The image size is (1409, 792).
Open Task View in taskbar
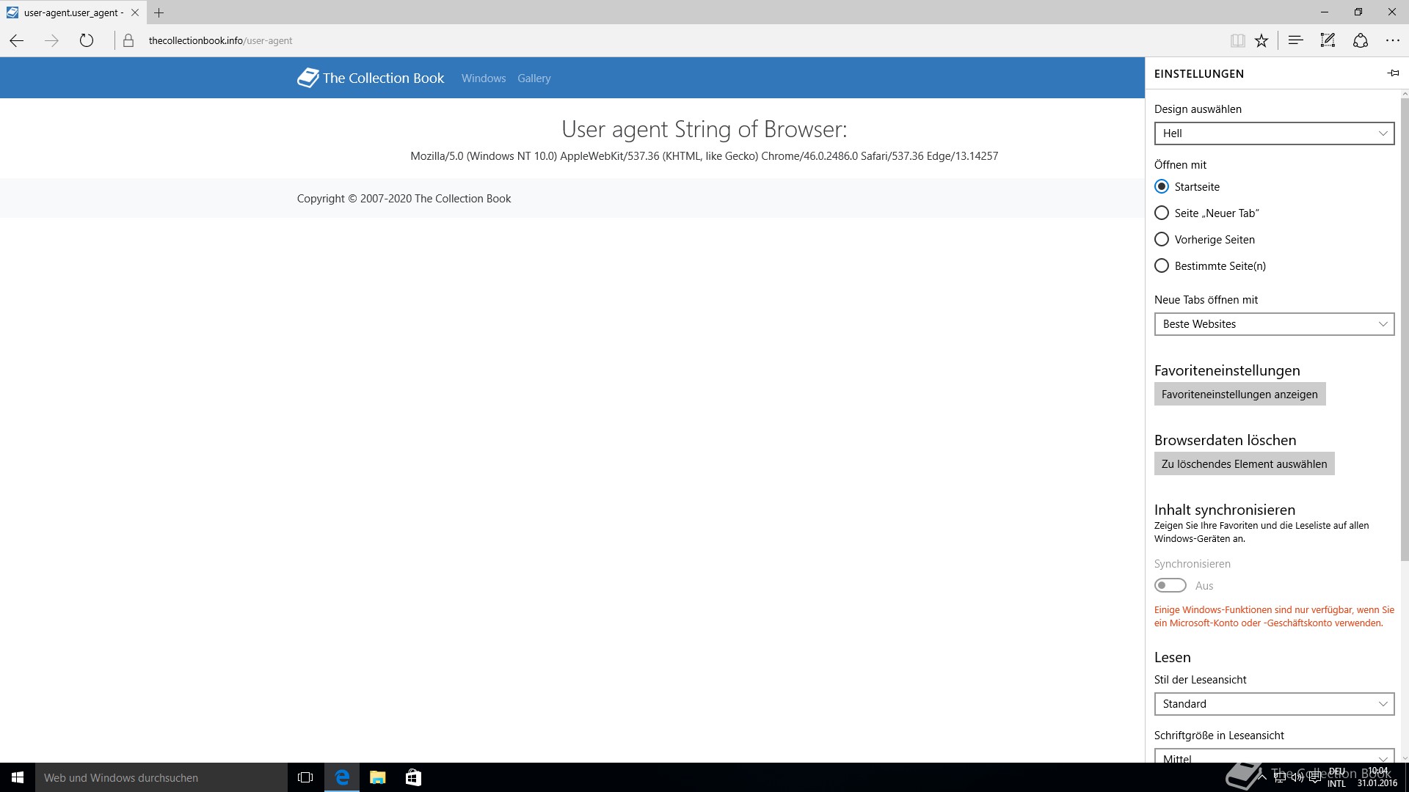coord(305,777)
